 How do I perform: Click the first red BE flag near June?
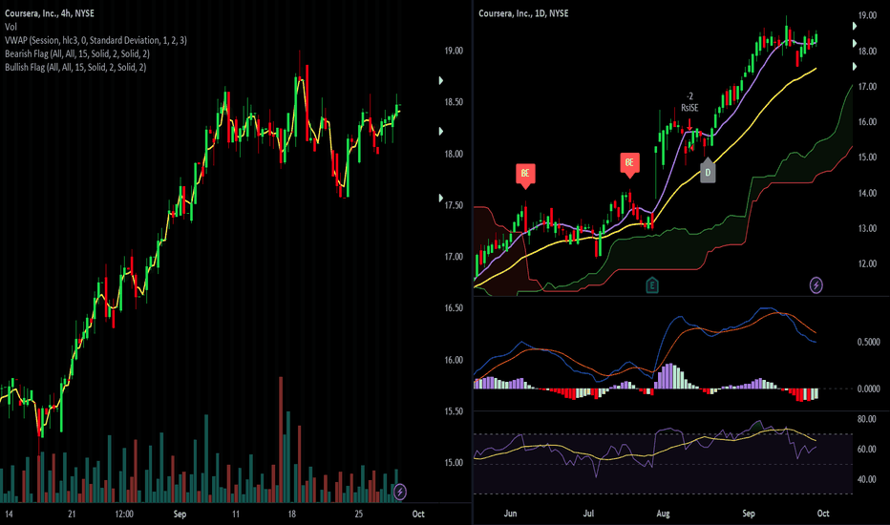pyautogui.click(x=525, y=176)
